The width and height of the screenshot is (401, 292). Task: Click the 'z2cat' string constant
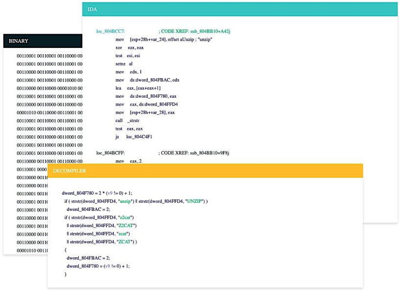(x=126, y=217)
